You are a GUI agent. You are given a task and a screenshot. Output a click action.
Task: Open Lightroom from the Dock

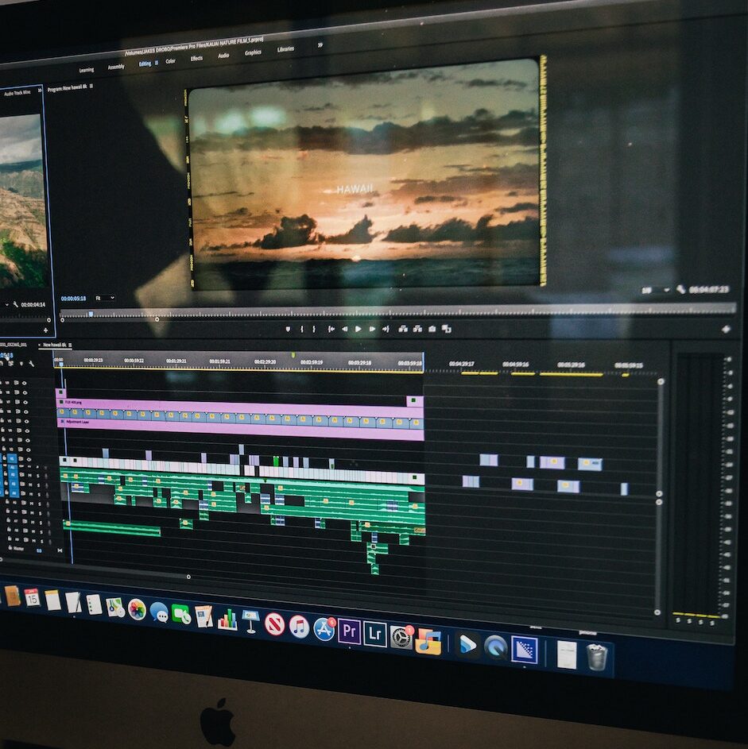(x=375, y=635)
